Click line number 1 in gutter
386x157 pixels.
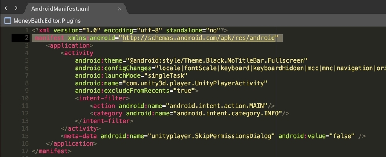pos(27,31)
